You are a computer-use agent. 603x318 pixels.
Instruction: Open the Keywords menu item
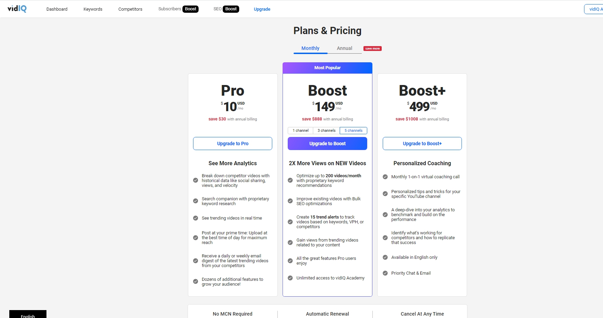[x=93, y=9]
